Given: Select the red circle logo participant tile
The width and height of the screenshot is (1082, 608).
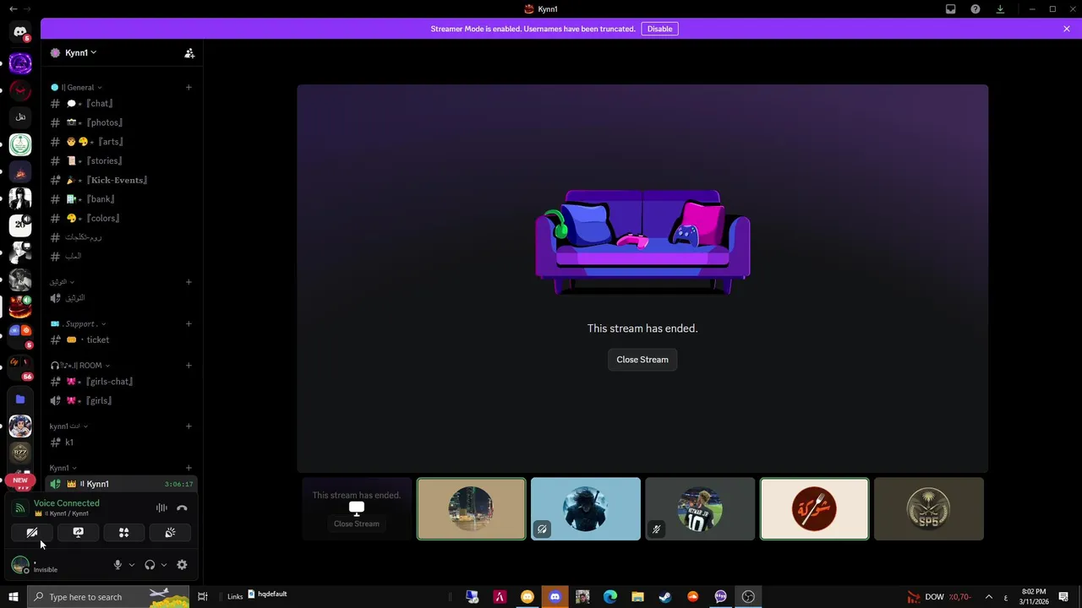Looking at the screenshot, I should click(x=814, y=508).
